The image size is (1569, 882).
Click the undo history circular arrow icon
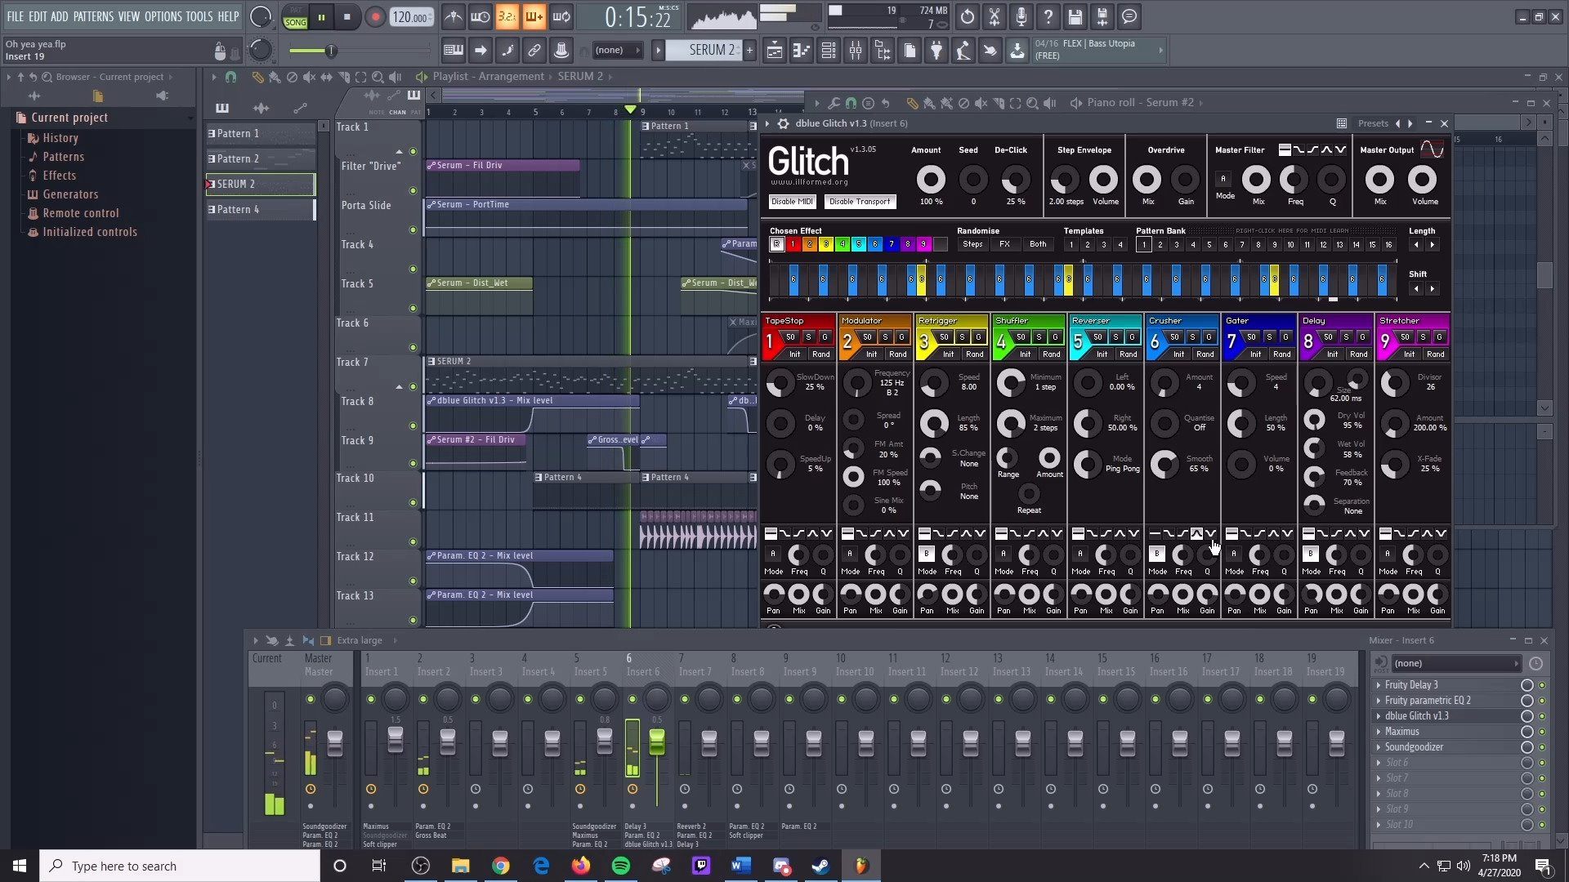pos(968,16)
